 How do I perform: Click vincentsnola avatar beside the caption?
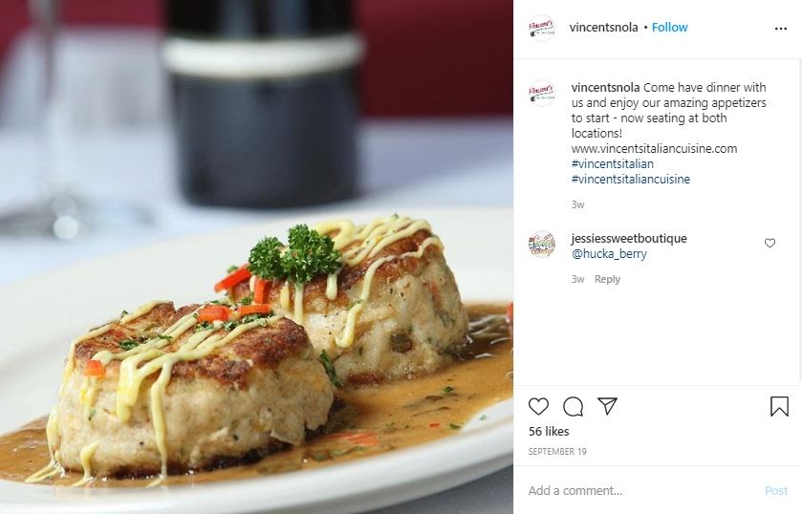pos(542,93)
